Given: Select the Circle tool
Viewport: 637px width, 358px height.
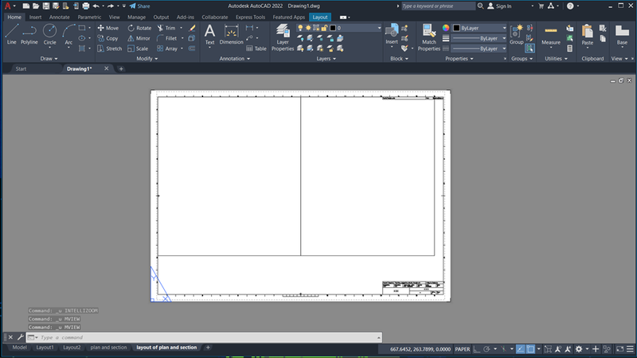Looking at the screenshot, I should point(49,34).
